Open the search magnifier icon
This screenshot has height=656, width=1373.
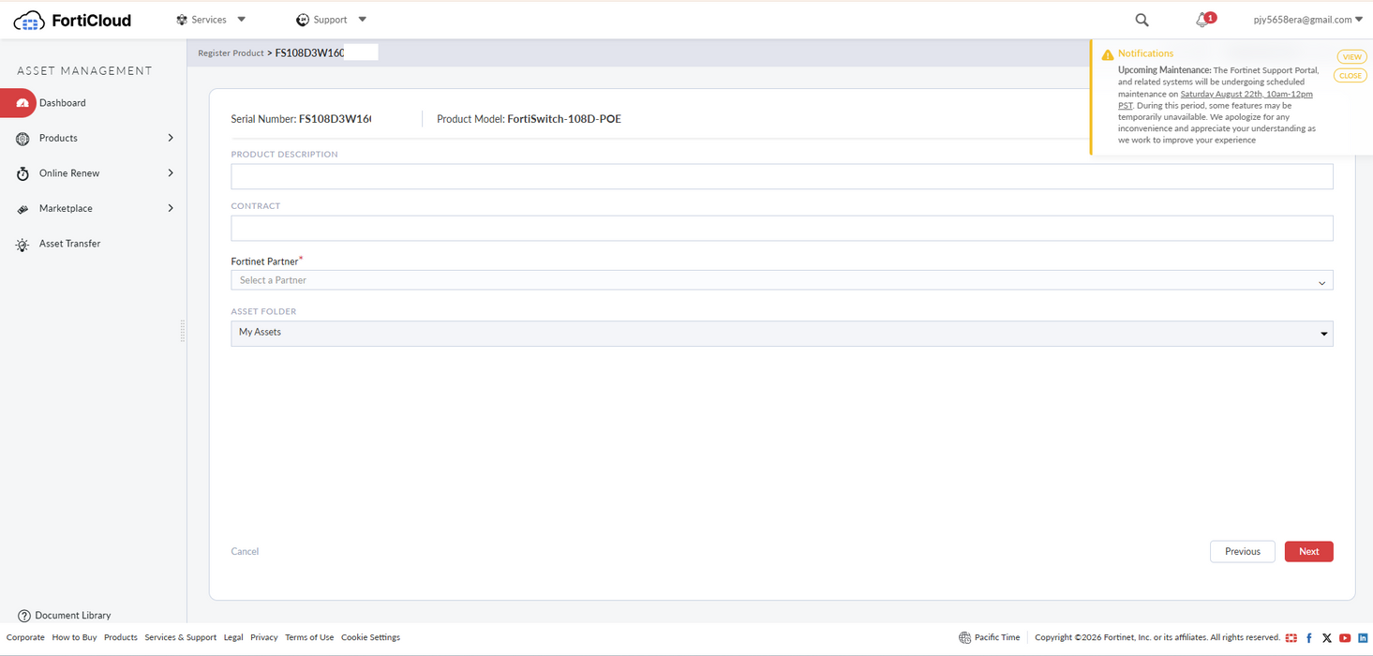(1142, 20)
